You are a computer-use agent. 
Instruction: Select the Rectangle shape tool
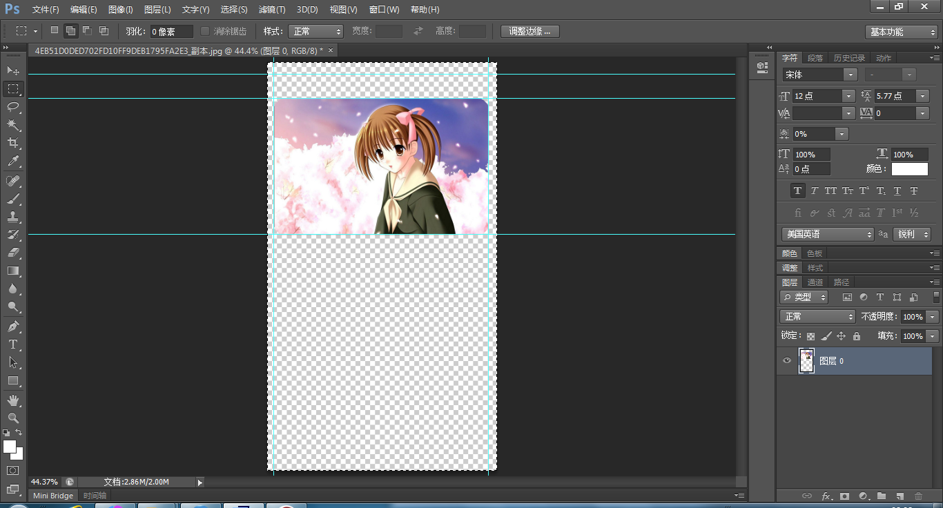13,380
